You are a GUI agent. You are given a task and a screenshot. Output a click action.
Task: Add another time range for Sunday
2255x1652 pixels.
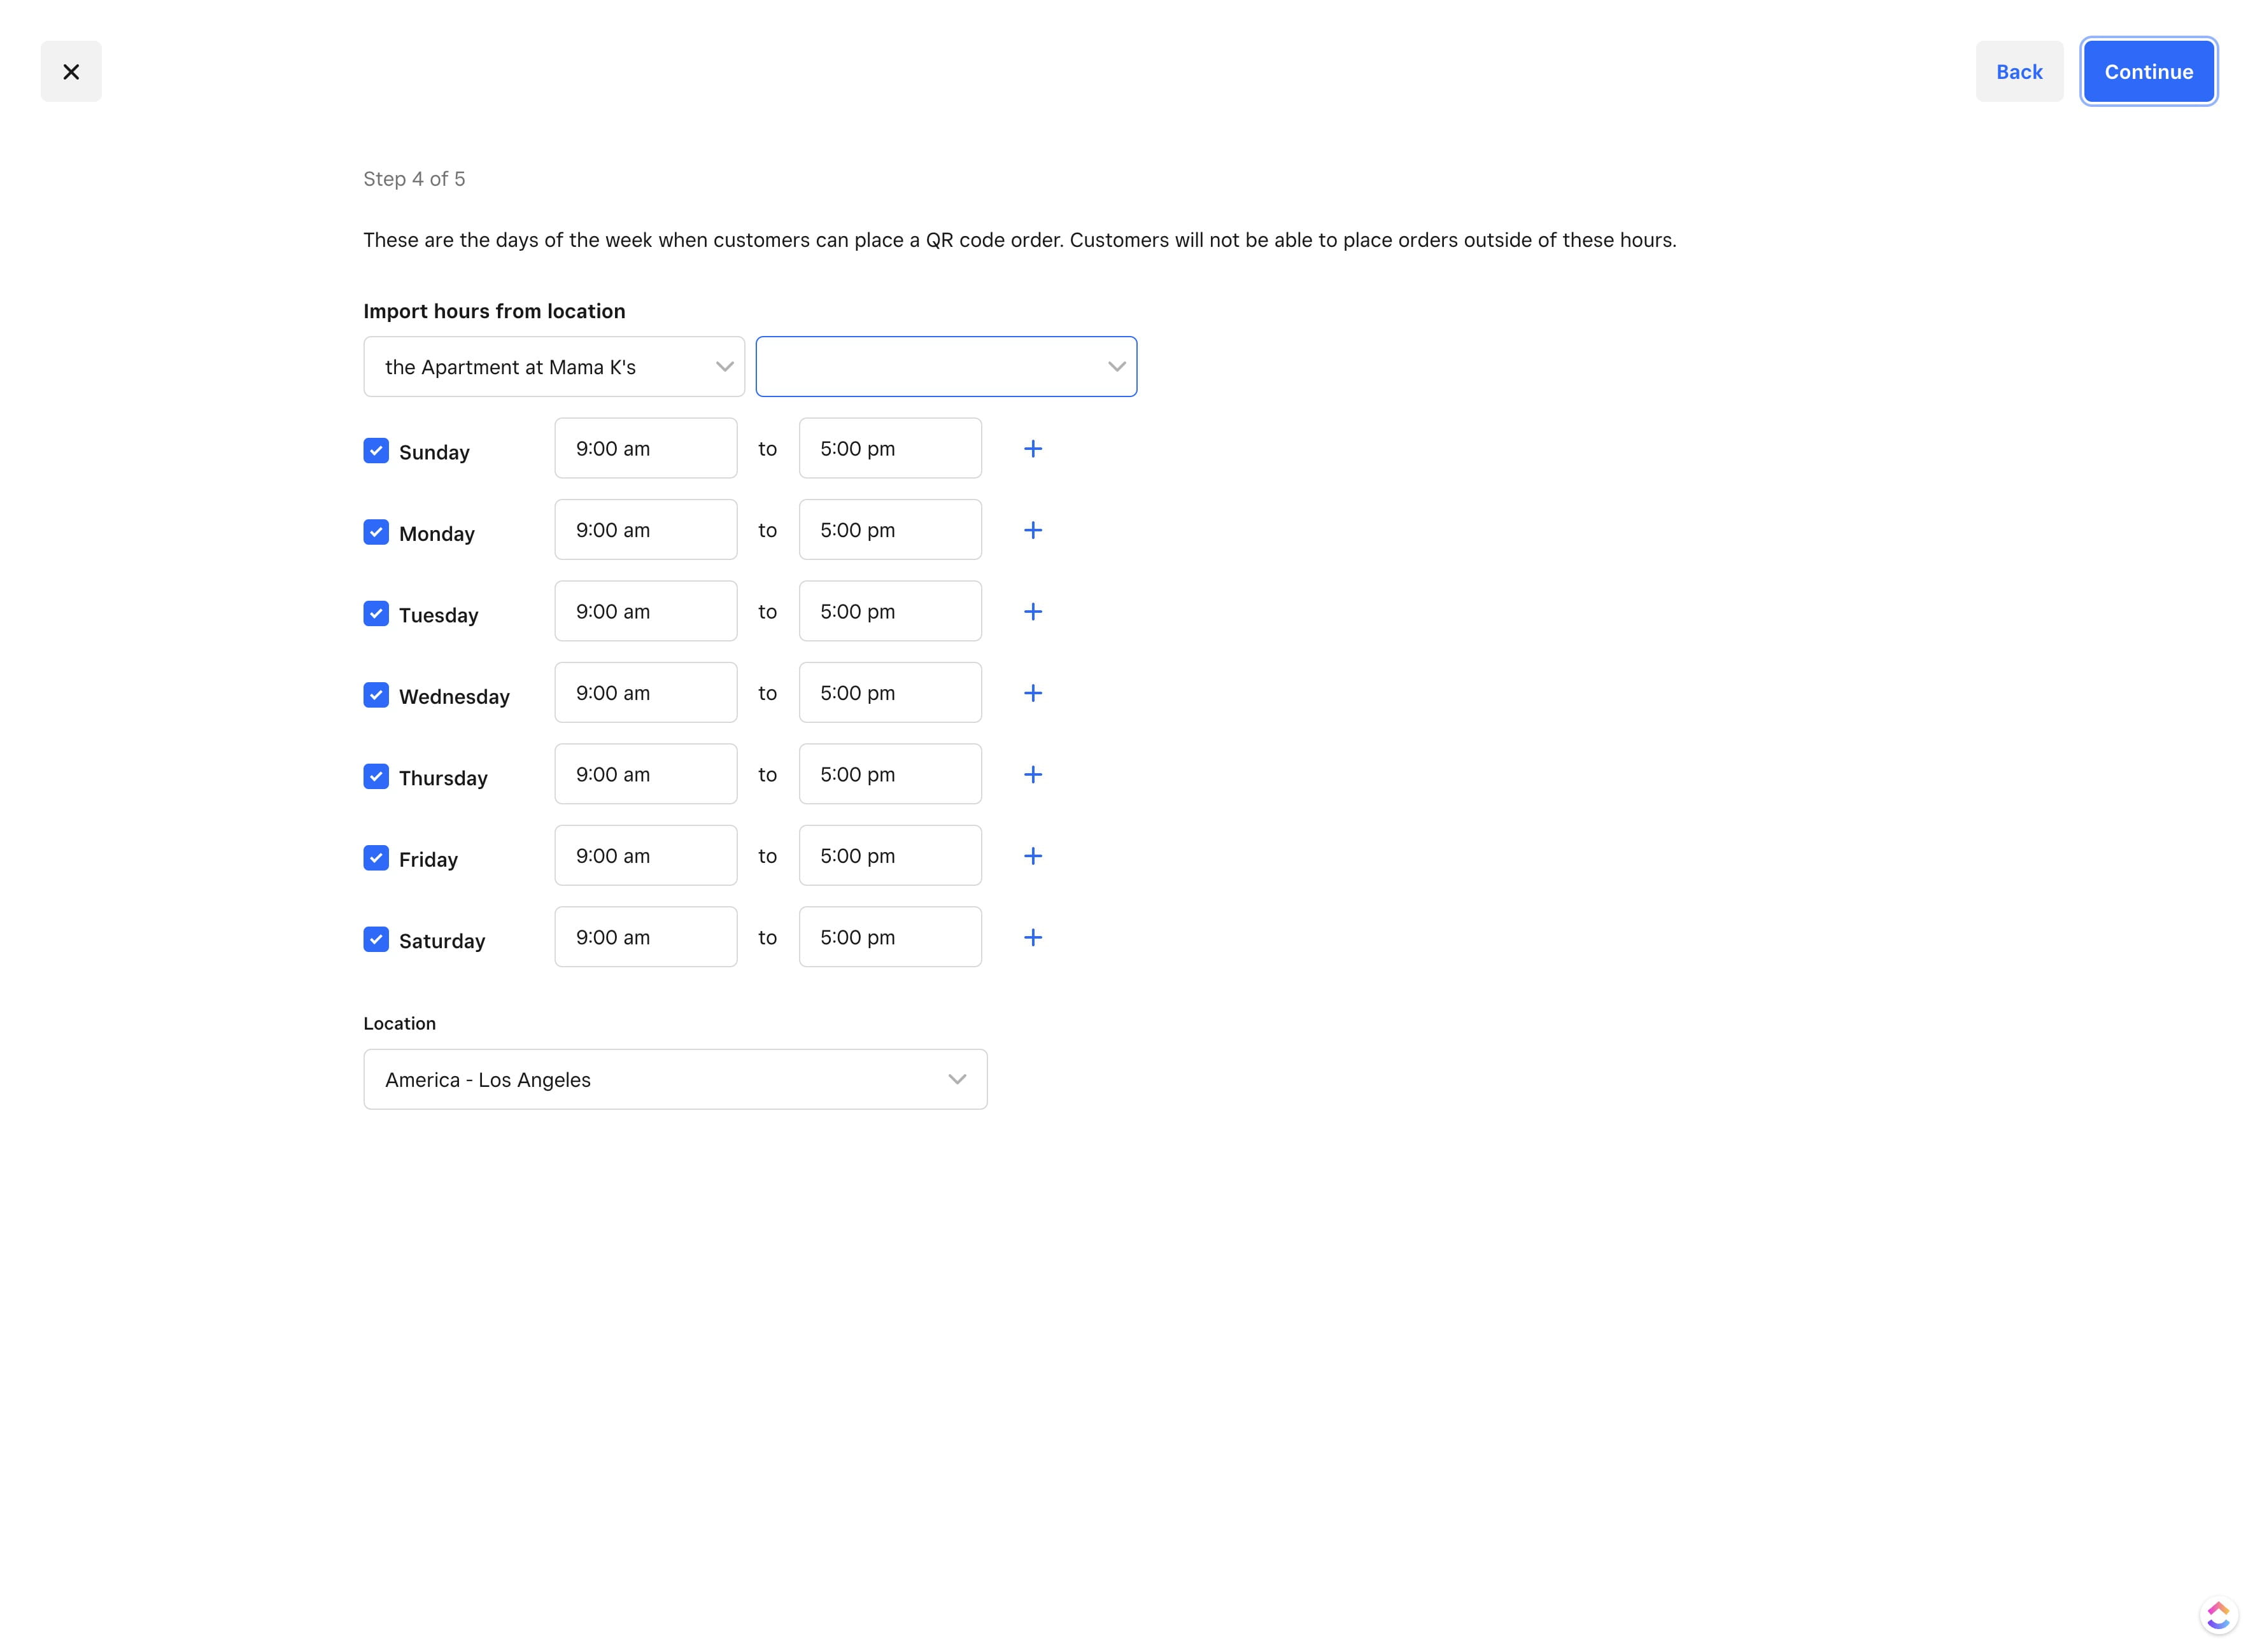coord(1033,448)
